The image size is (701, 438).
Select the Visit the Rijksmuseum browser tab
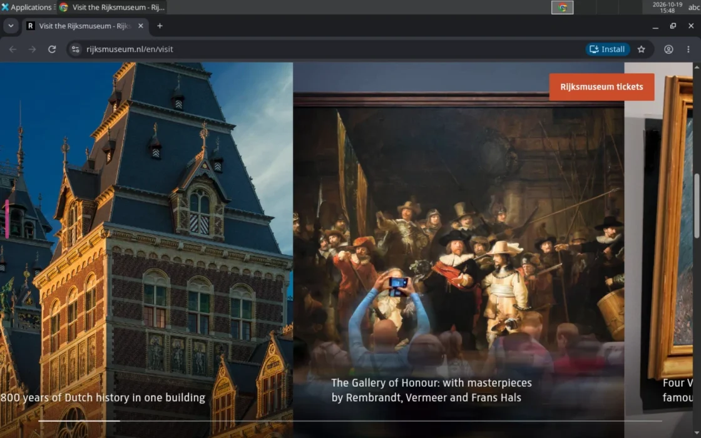coord(85,26)
